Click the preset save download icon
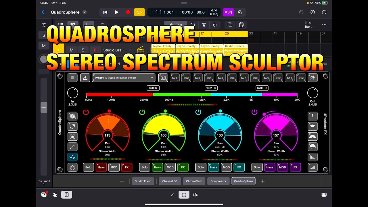 pyautogui.click(x=85, y=78)
